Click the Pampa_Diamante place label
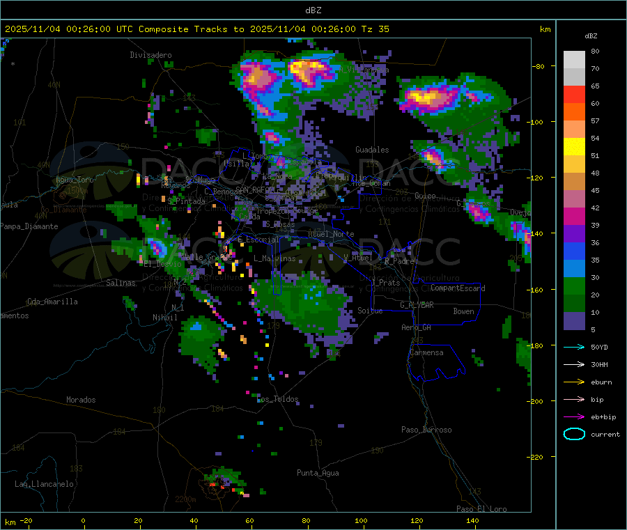Screen dimensions: 627x530 coord(29,226)
